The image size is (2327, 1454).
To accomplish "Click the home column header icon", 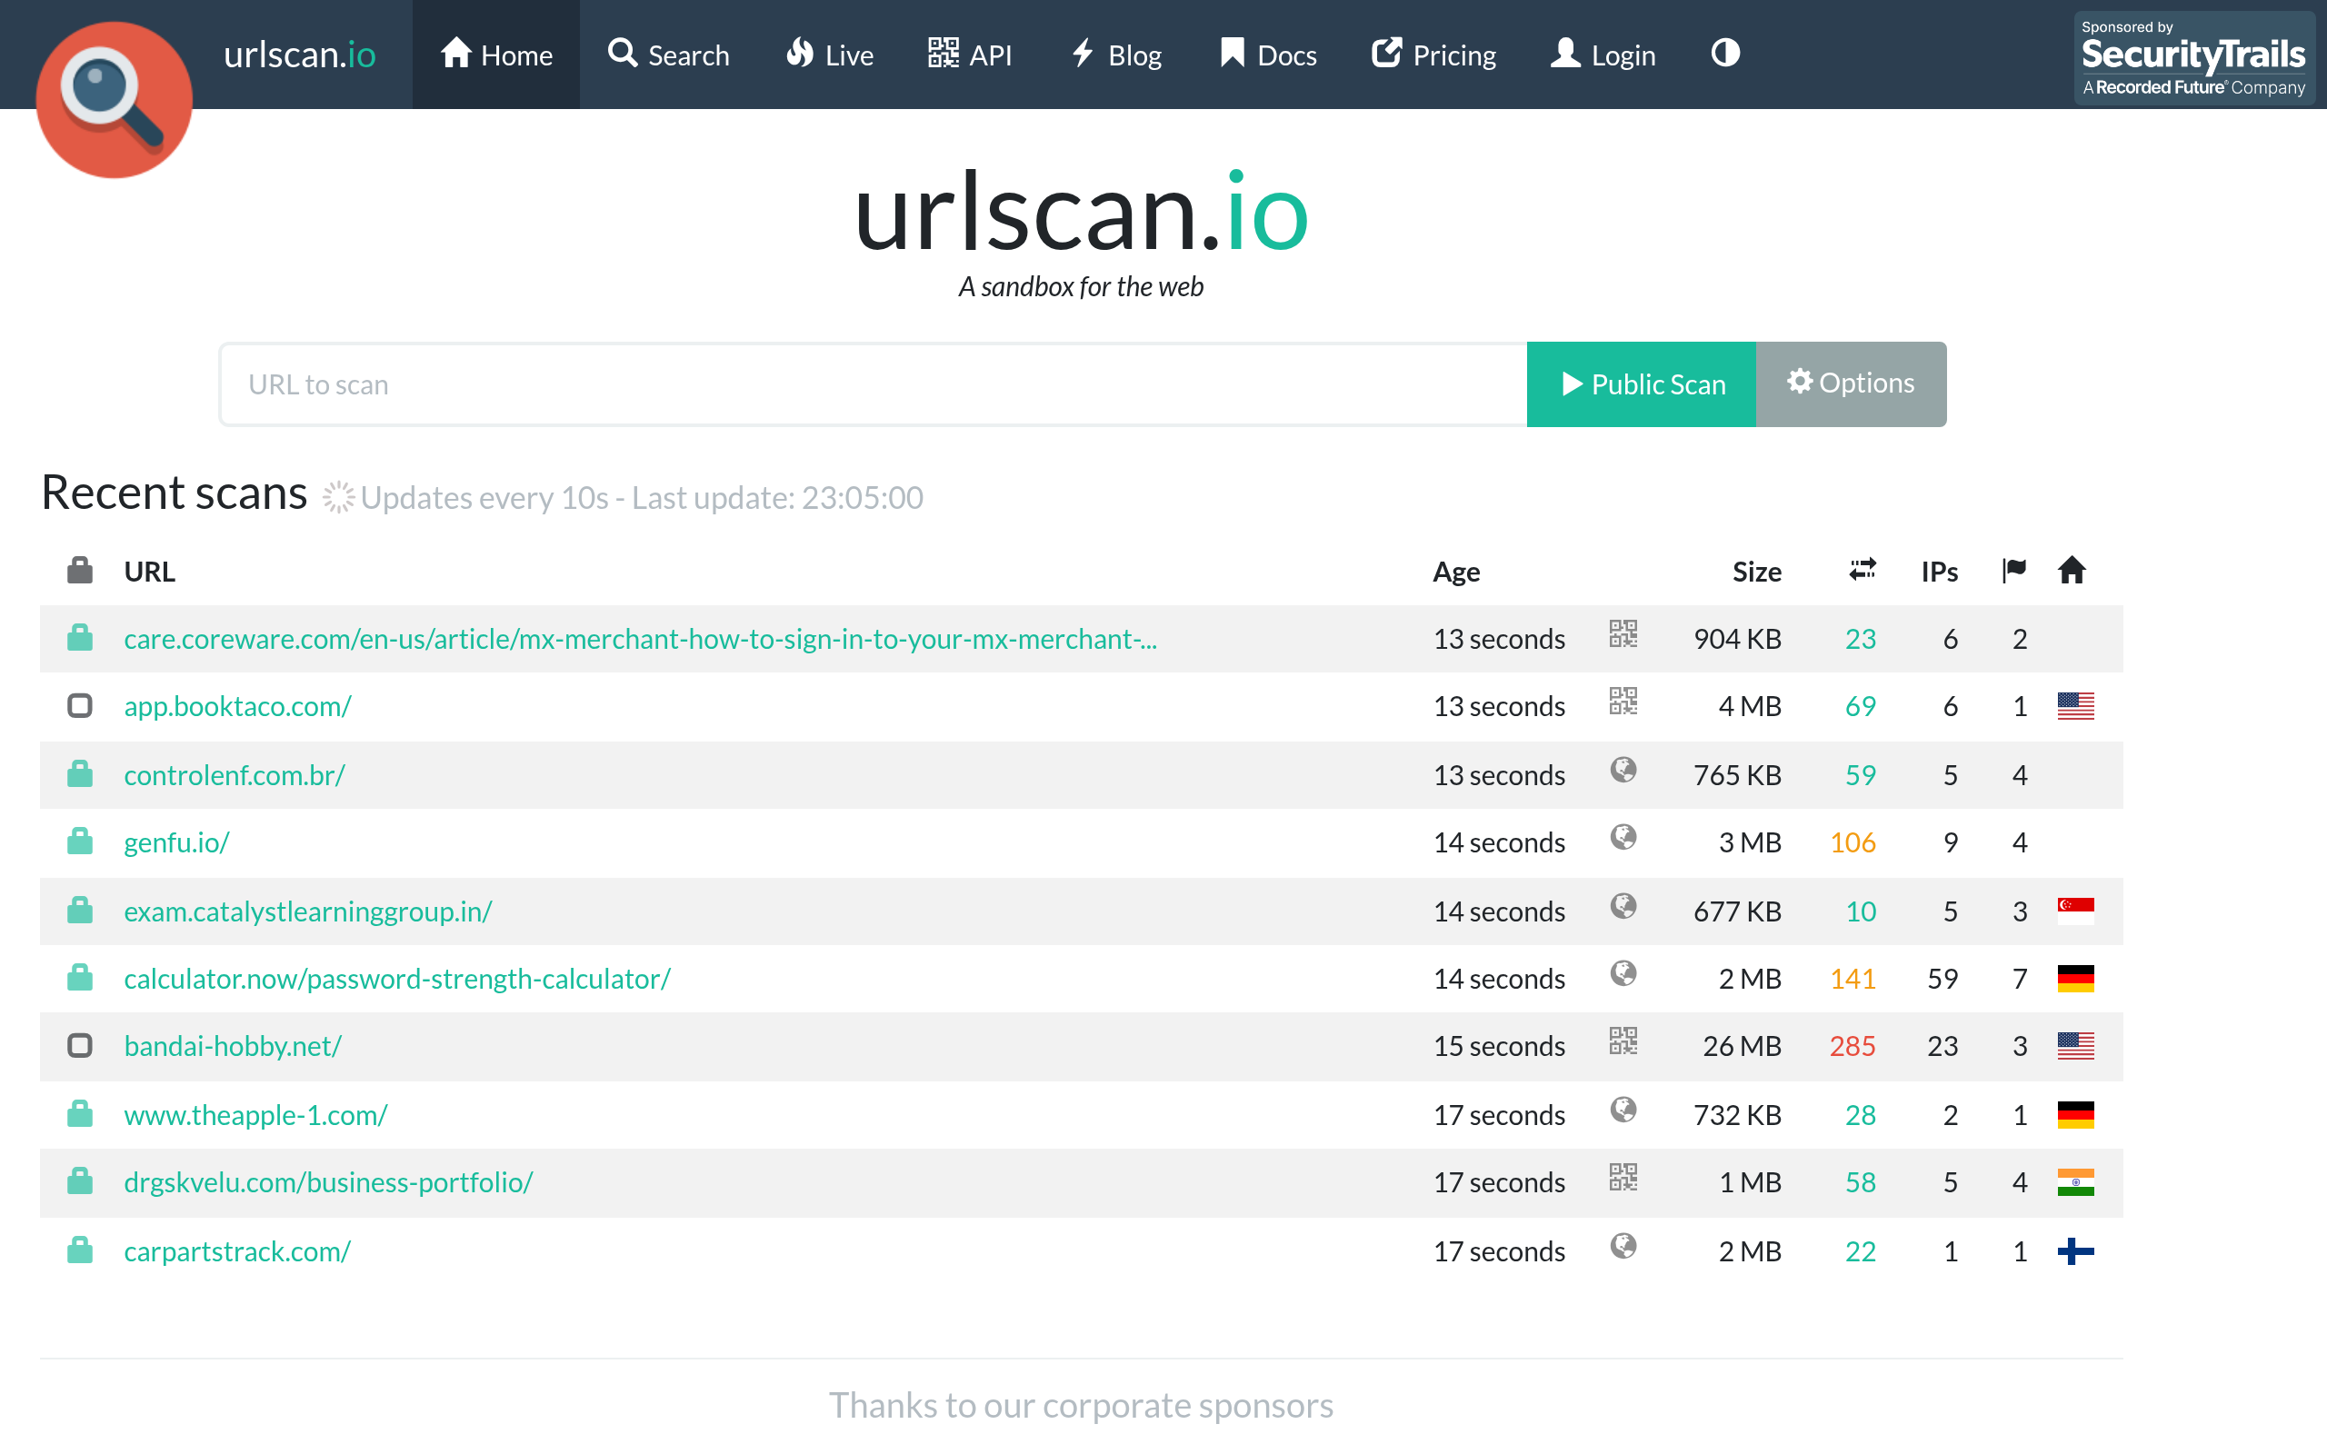I will pyautogui.click(x=2072, y=571).
